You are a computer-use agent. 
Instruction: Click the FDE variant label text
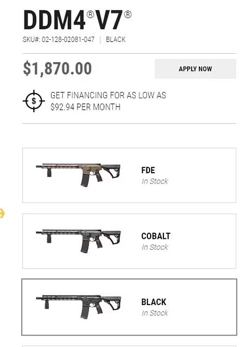click(148, 170)
